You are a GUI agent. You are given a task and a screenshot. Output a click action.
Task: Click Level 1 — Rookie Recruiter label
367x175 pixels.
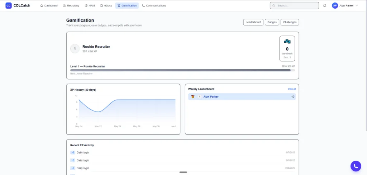point(87,66)
